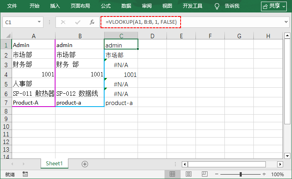Switch to Page Layout view icon
292x179 pixels.
coord(189,174)
